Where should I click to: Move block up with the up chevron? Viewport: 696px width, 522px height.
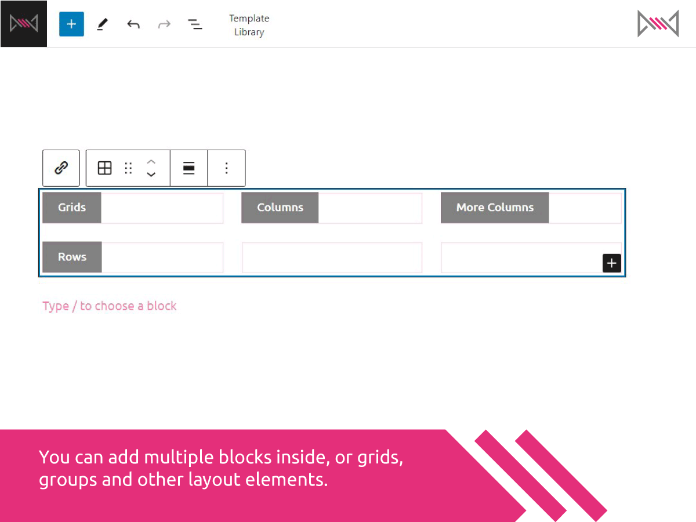[151, 161]
